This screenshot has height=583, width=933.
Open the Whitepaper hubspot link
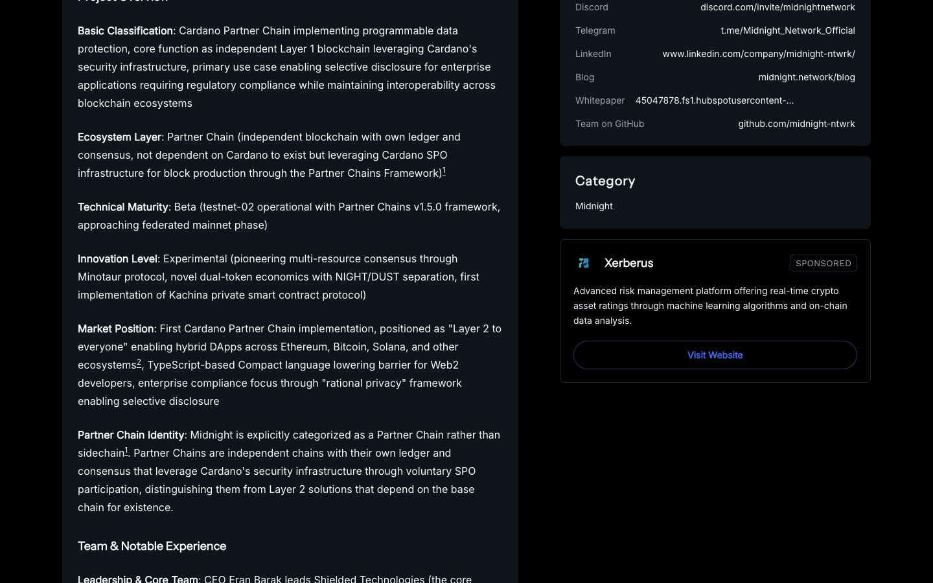715,100
